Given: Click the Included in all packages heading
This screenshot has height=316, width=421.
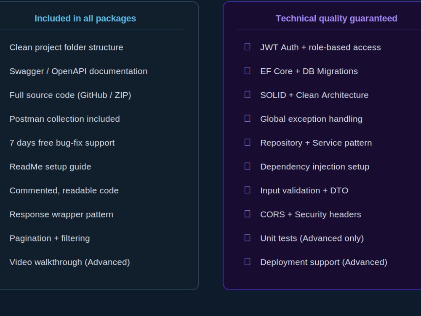Looking at the screenshot, I should pos(85,18).
